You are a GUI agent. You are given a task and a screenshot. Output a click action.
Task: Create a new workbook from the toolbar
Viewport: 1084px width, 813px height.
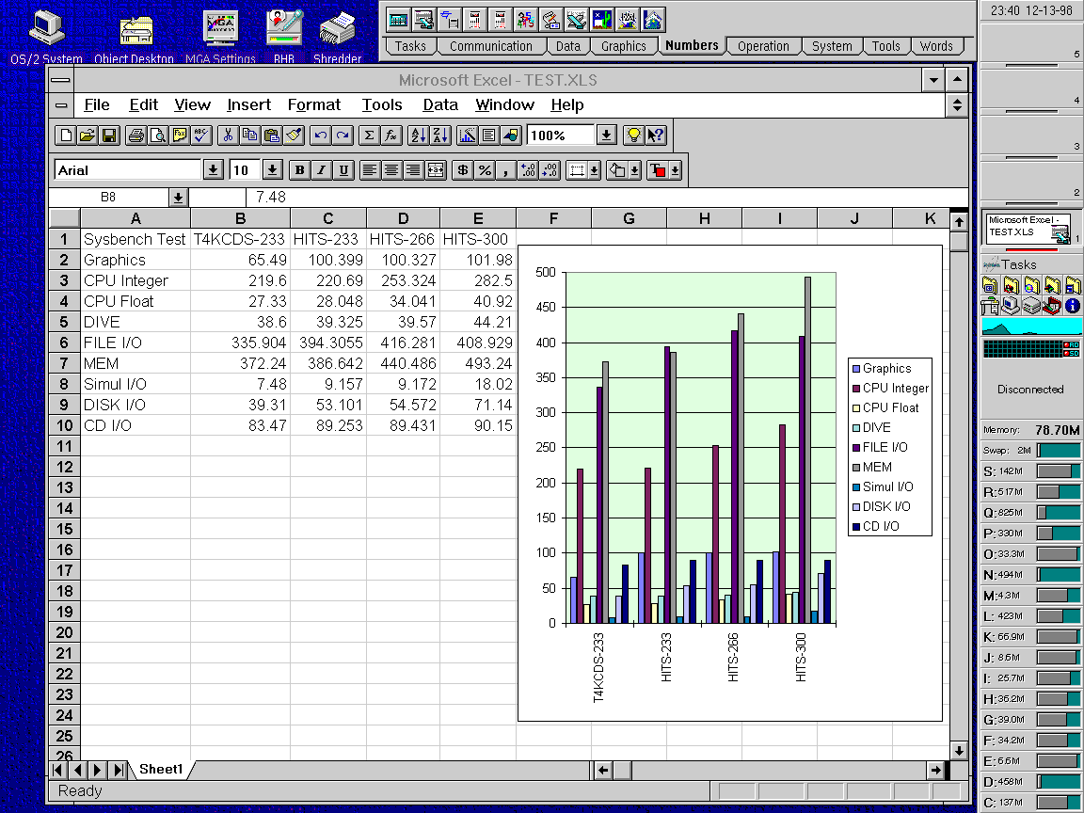pyautogui.click(x=66, y=135)
